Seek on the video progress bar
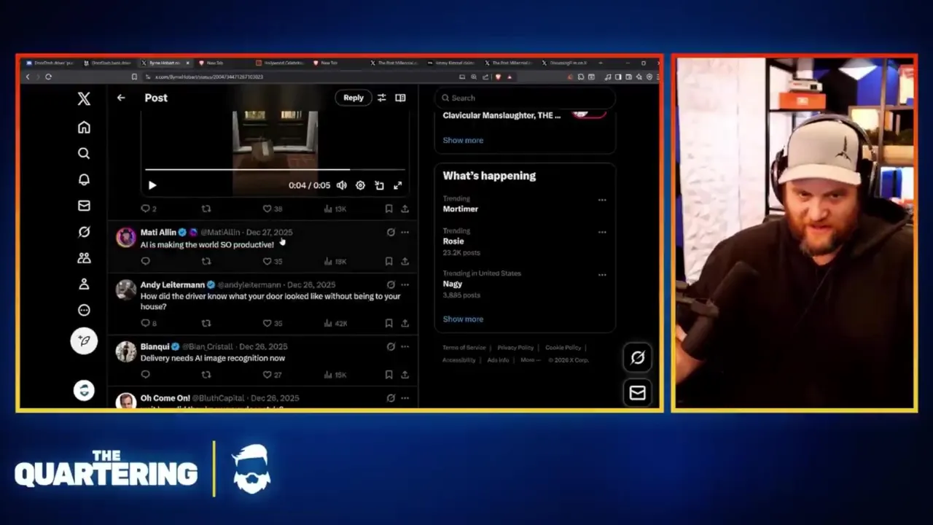This screenshot has width=933, height=525. tap(275, 170)
